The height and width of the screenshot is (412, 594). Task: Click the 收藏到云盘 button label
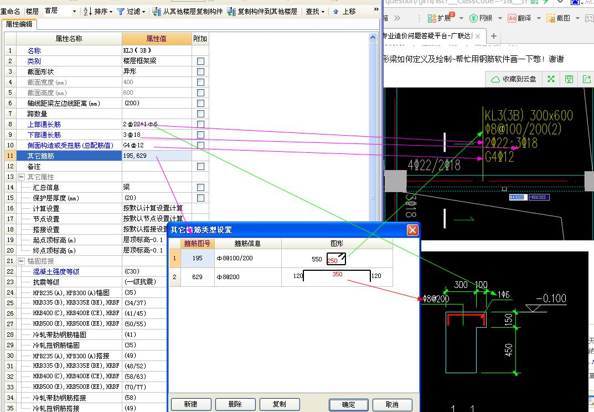[x=519, y=79]
